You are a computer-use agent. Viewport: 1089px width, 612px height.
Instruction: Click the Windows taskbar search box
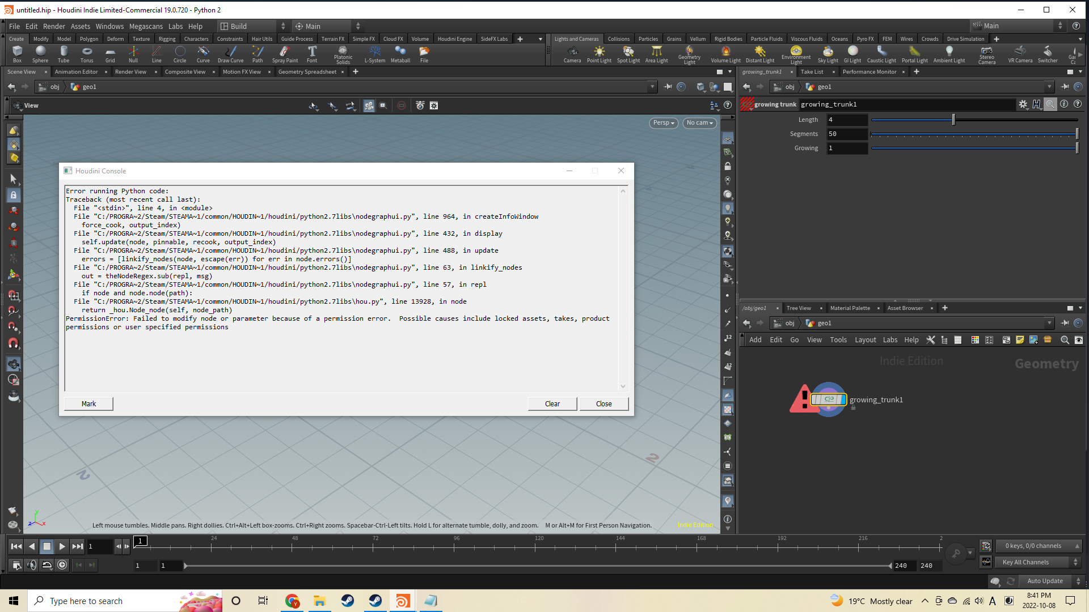coord(125,601)
